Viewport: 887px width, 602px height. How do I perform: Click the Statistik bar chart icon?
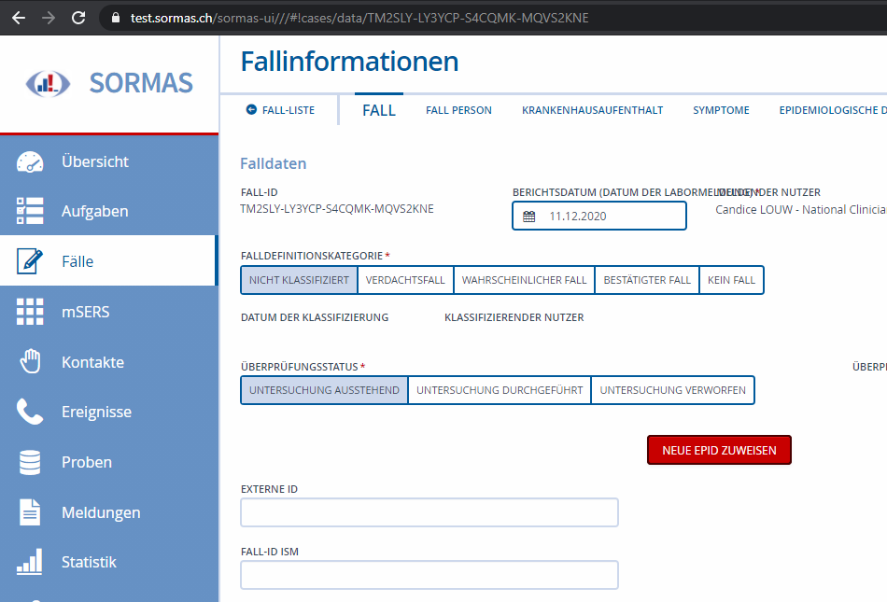(x=30, y=562)
